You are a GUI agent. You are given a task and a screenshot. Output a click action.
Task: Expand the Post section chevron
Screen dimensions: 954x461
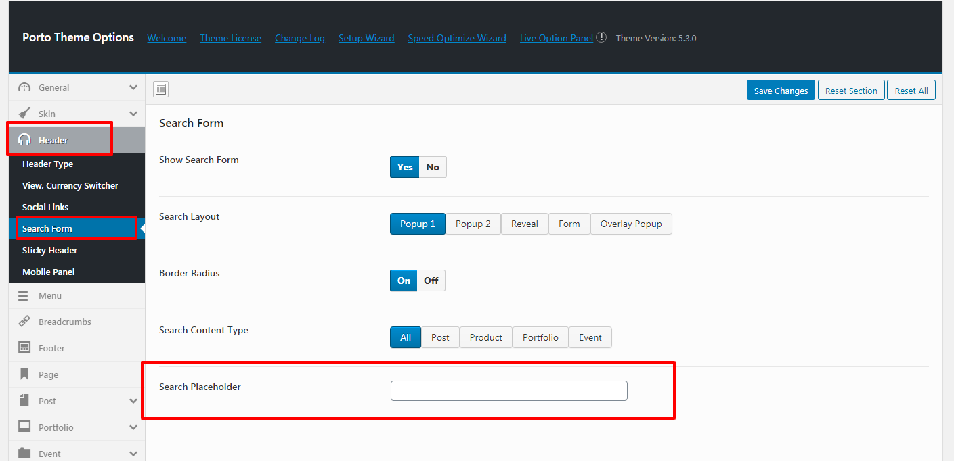tap(133, 401)
